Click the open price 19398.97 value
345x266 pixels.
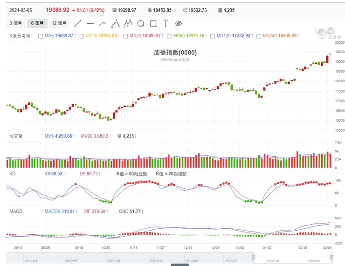[x=127, y=10]
